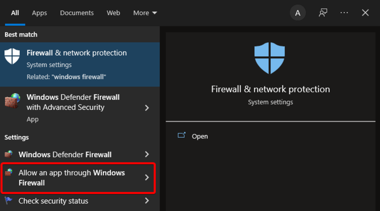This screenshot has width=380, height=211.
Task: Click the shield icon beside Firewall & network protection
Action: pos(12,56)
